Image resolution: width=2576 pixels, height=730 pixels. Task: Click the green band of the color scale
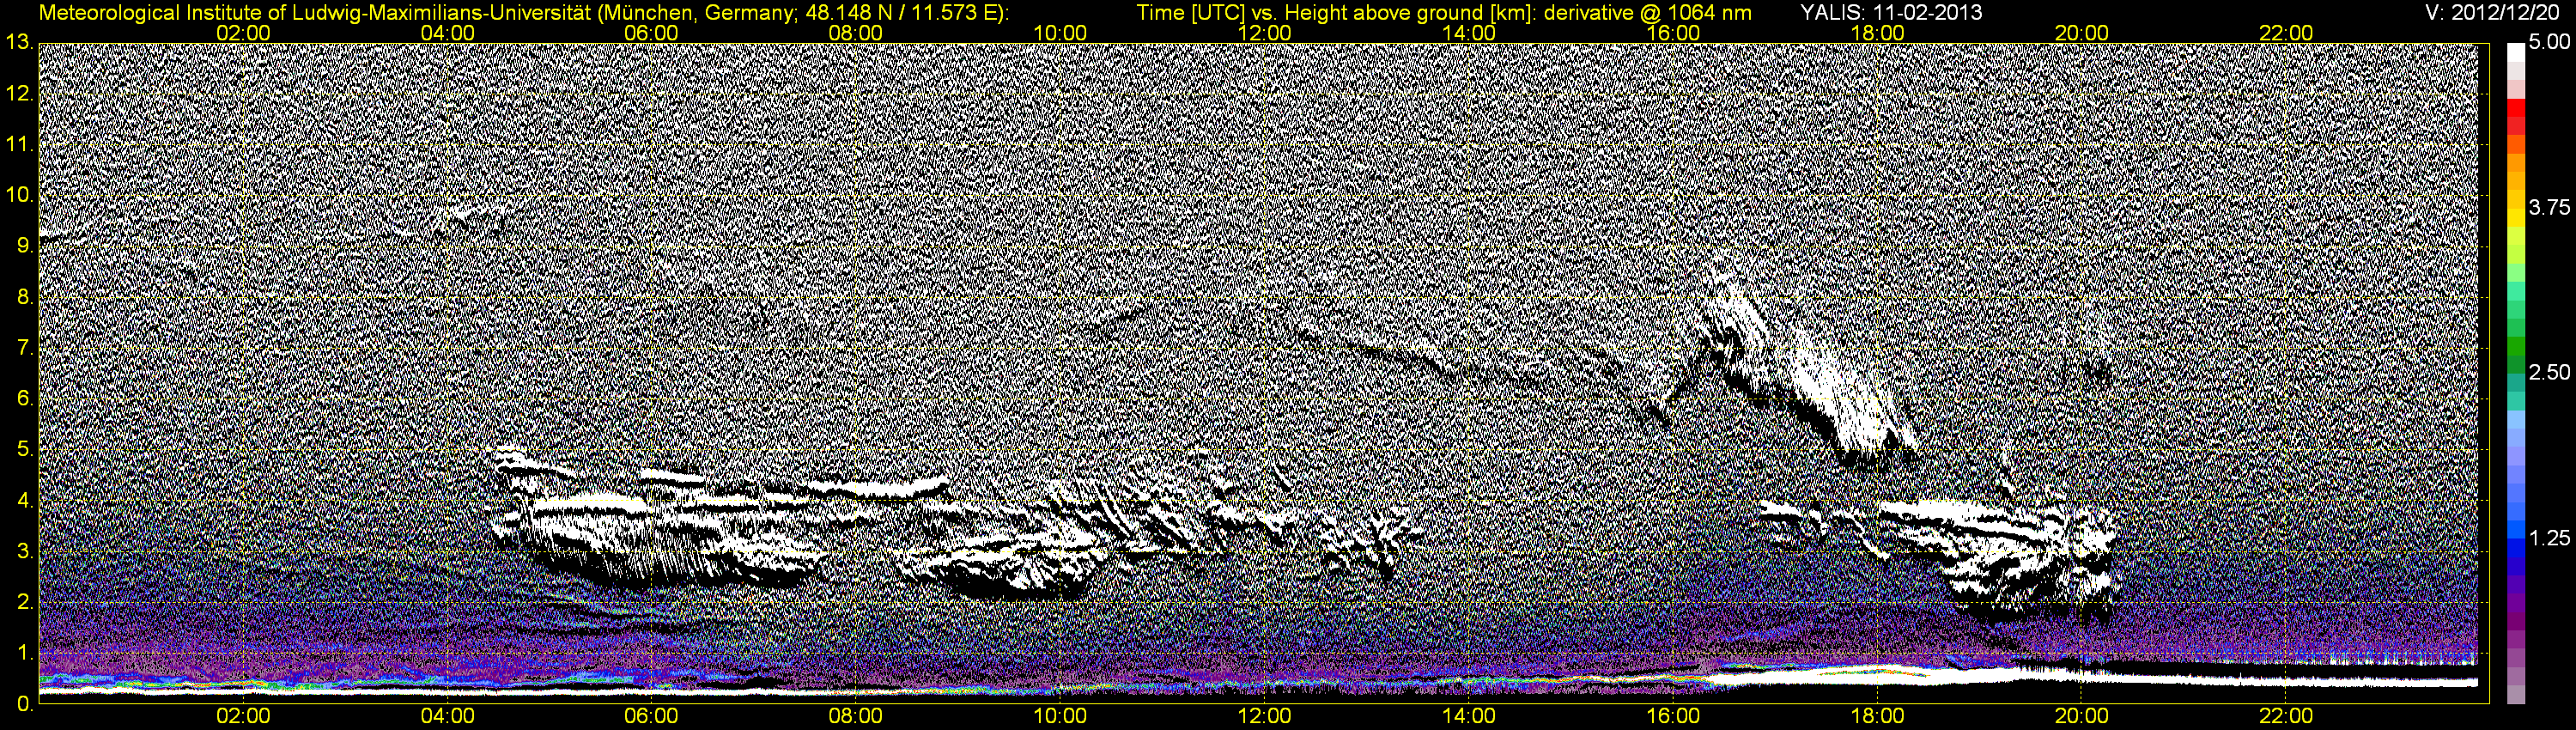tap(2516, 347)
